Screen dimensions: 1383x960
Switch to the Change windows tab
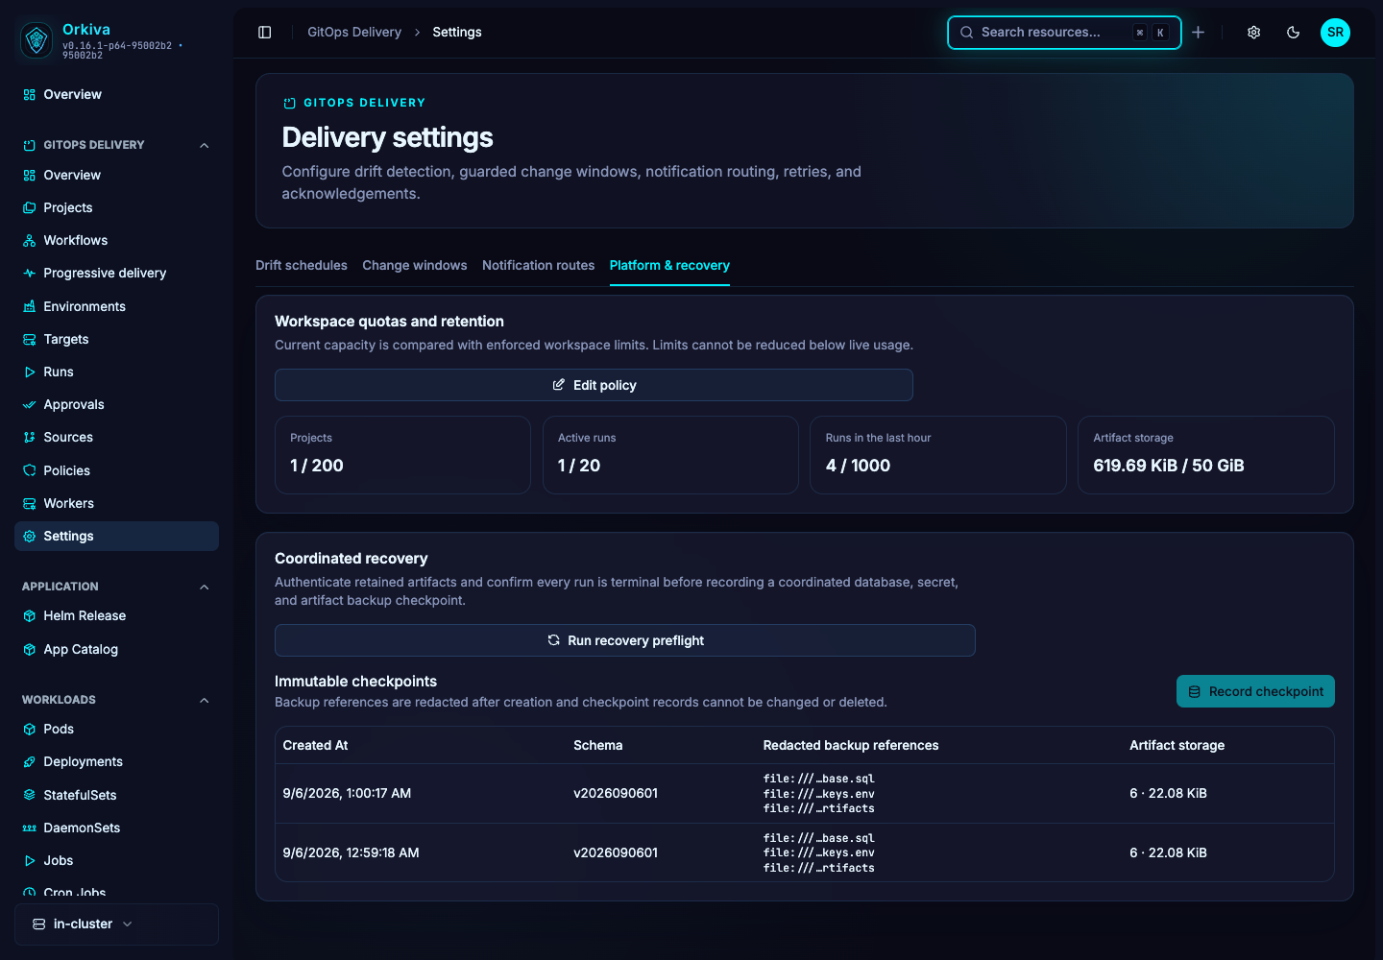[415, 265]
